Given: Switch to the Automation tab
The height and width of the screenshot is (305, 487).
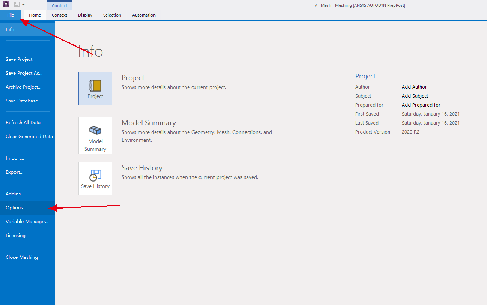Looking at the screenshot, I should [x=144, y=15].
